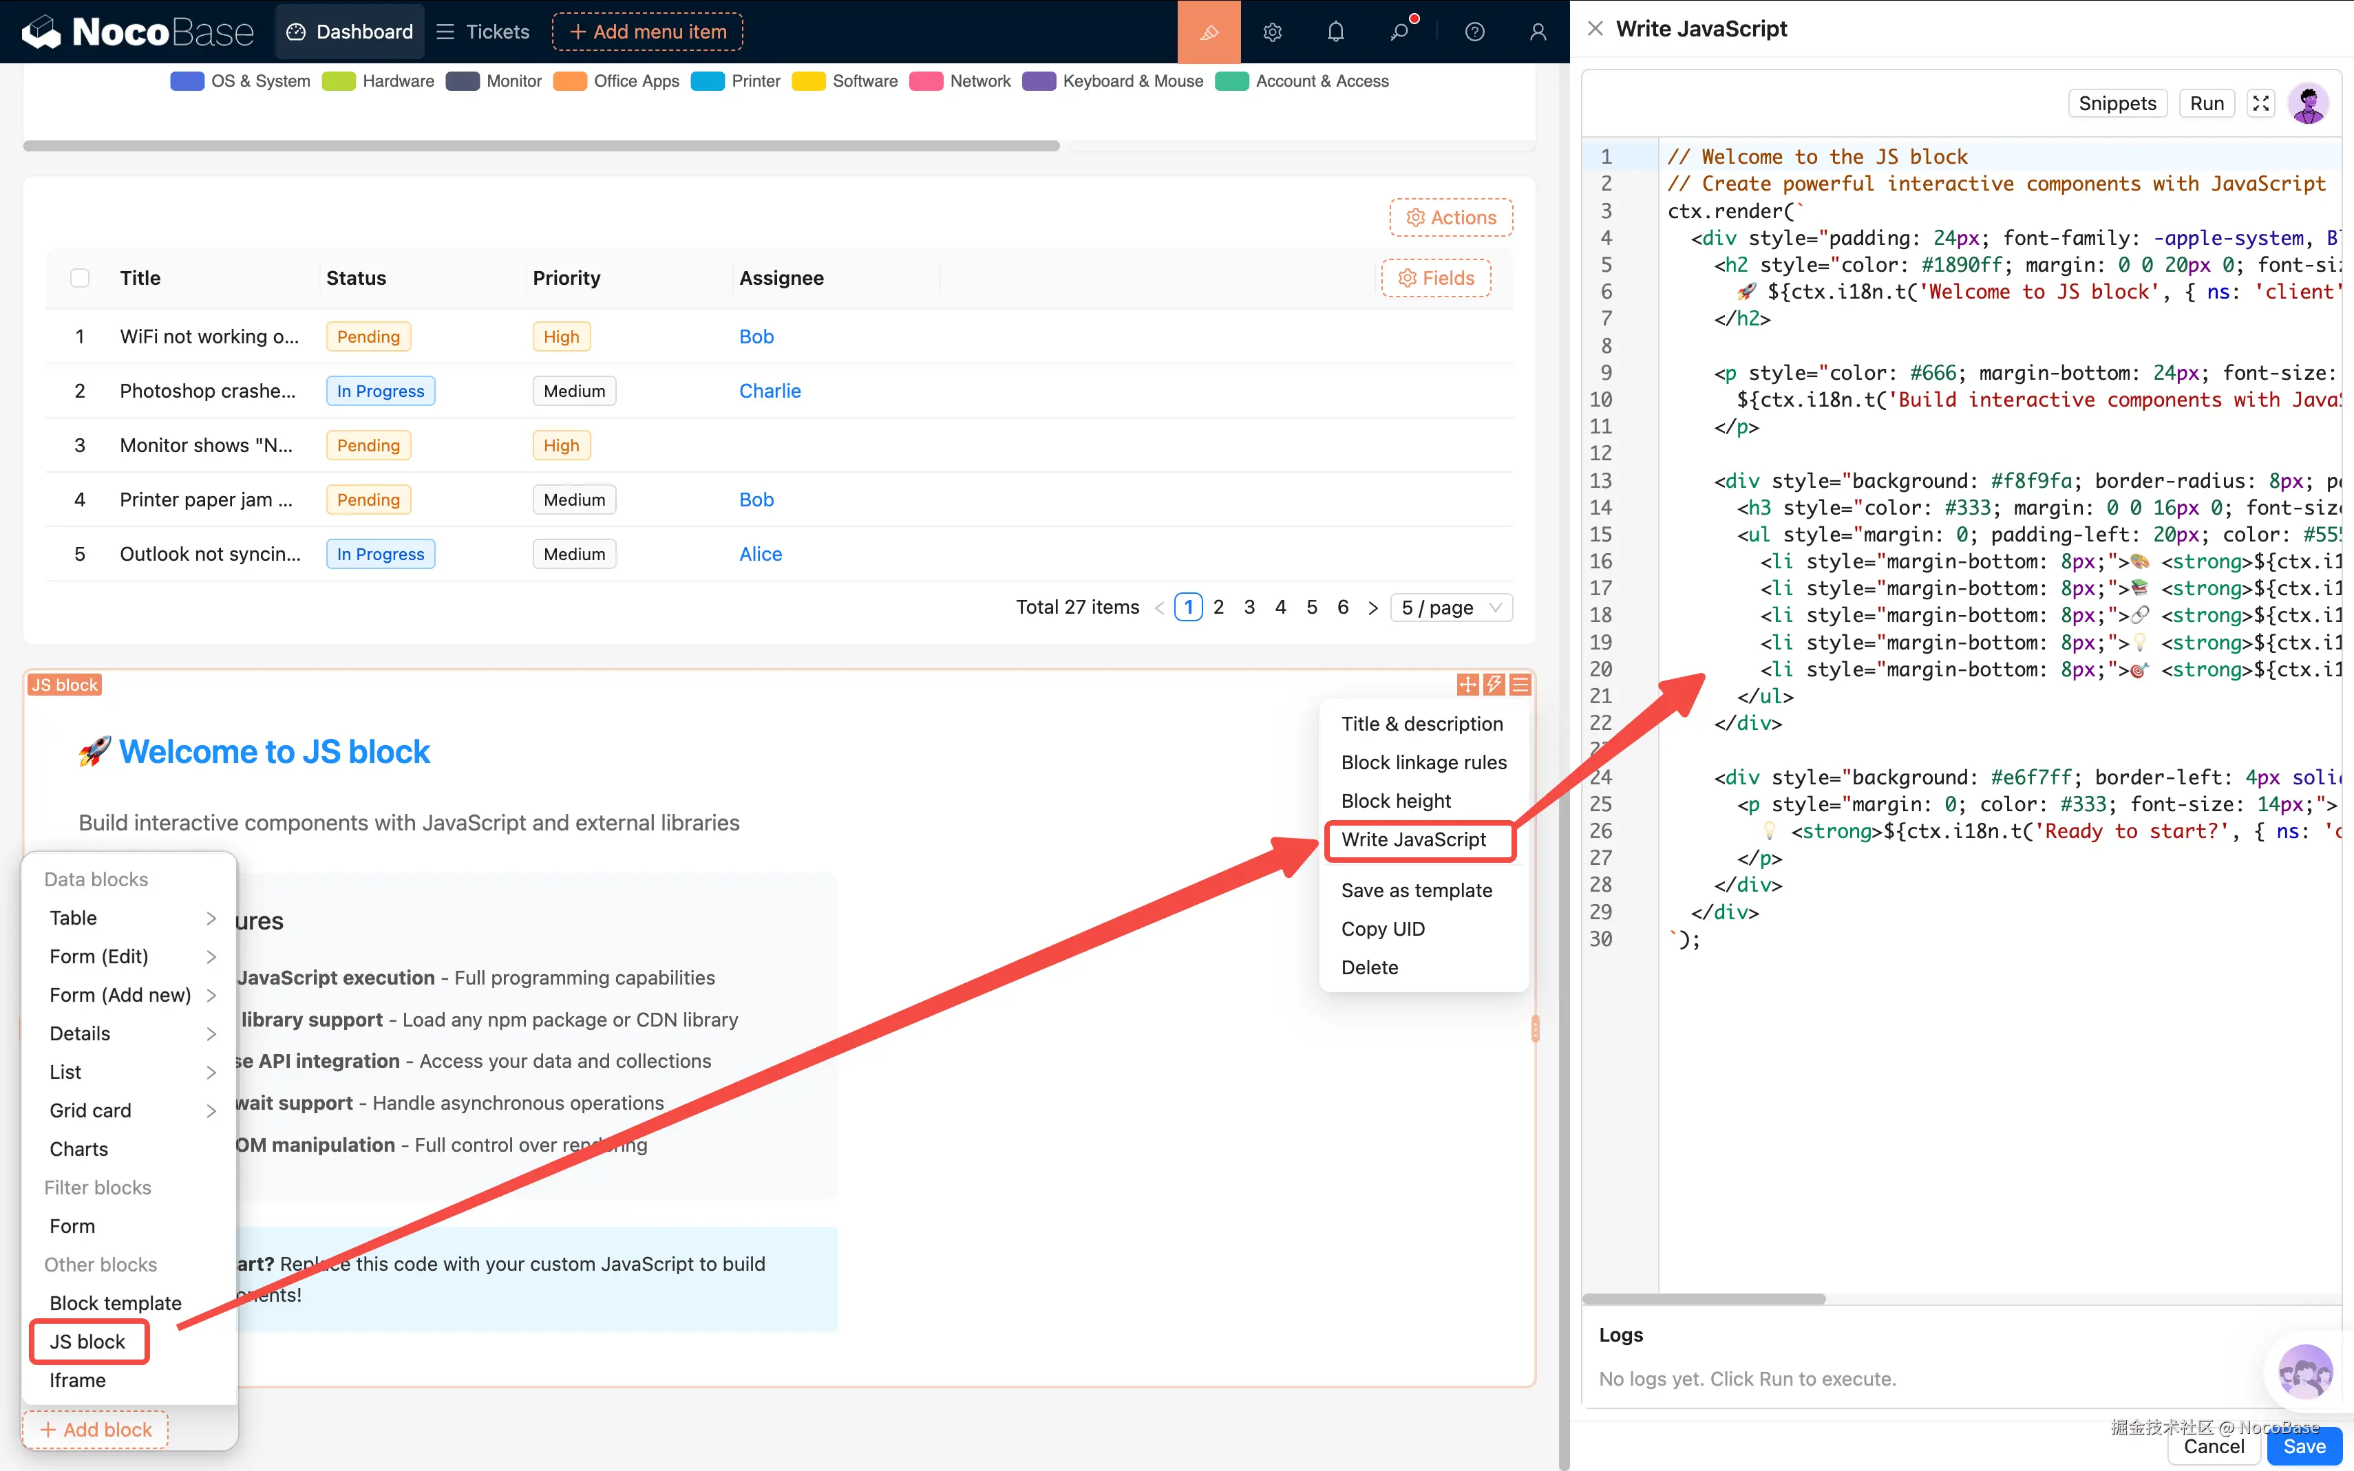Open the 5 / page size dropdown
The height and width of the screenshot is (1471, 2354).
pos(1451,607)
